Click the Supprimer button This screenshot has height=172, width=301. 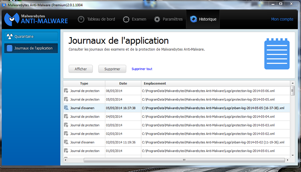[x=112, y=69]
